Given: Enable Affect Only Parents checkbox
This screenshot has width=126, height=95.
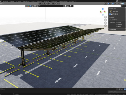Looking at the screenshot, I should point(117,26).
